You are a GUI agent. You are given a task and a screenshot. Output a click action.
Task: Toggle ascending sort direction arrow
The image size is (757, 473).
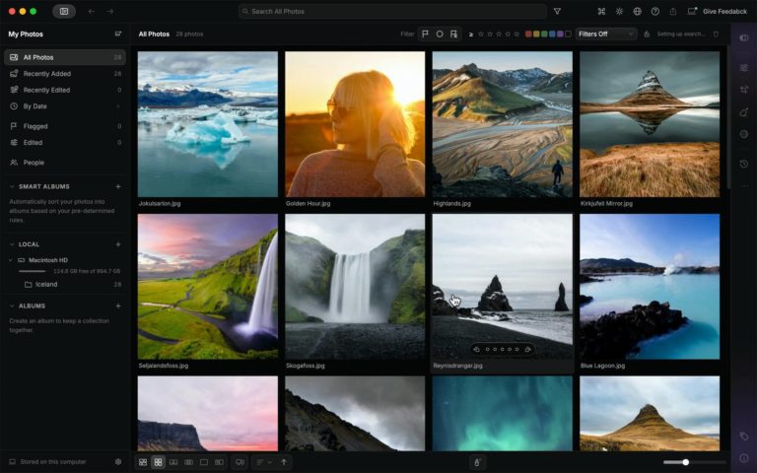[284, 462]
